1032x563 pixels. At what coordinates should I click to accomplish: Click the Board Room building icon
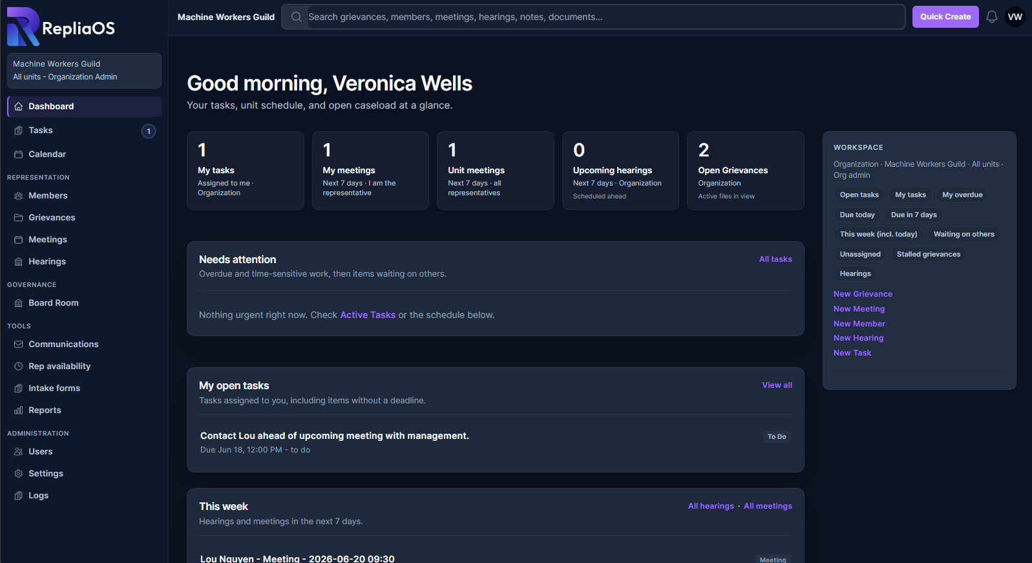[x=19, y=303]
